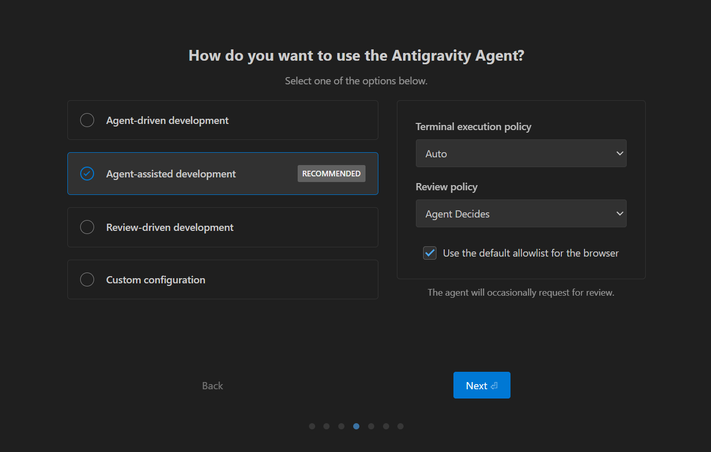Jump to the first pagination dot
Image resolution: width=711 pixels, height=452 pixels.
312,426
